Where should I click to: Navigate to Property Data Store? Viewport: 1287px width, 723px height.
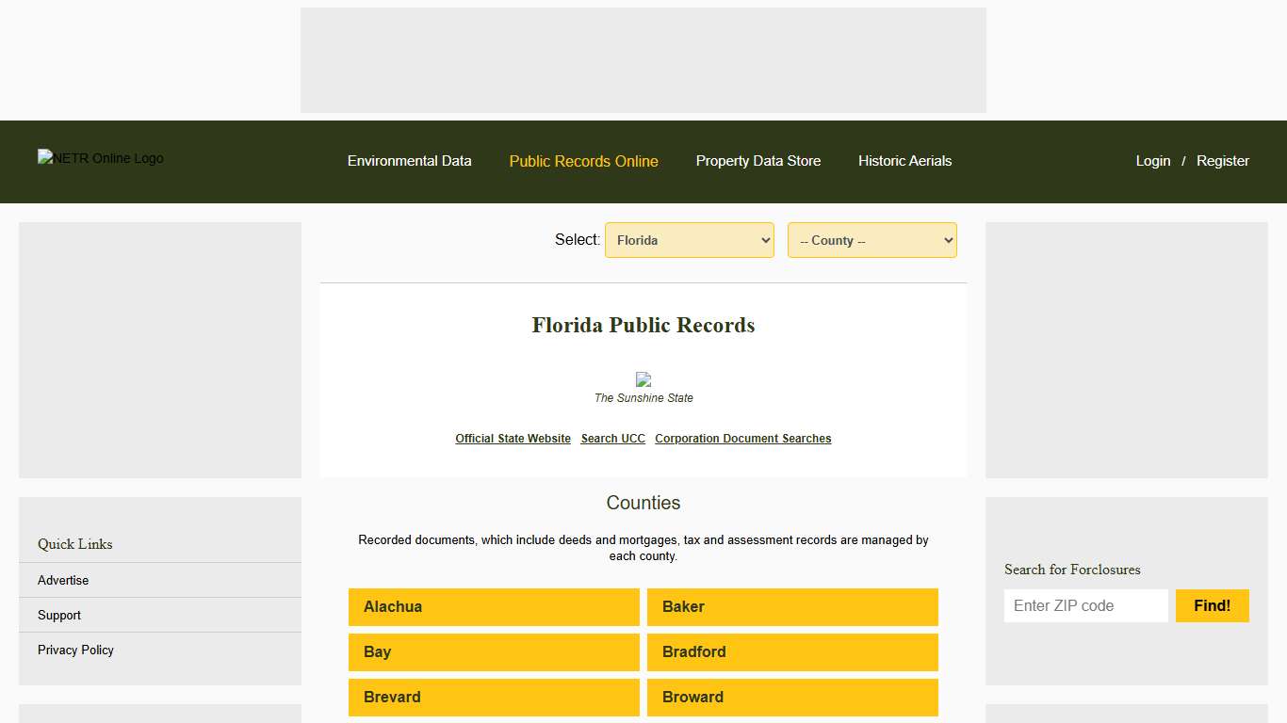point(758,161)
